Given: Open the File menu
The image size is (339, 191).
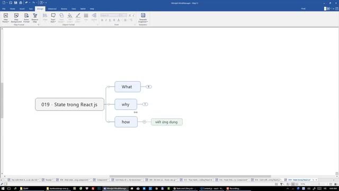Looking at the screenshot, I should pos(4,9).
